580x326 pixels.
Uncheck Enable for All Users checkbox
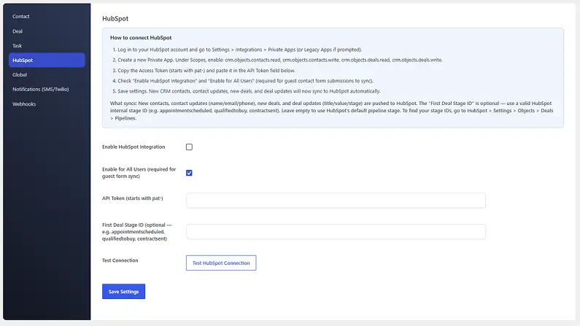coord(189,173)
